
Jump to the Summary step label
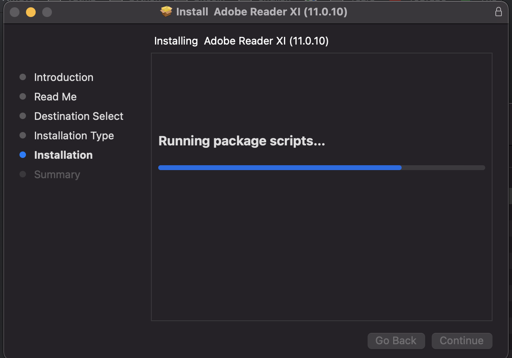(57, 175)
